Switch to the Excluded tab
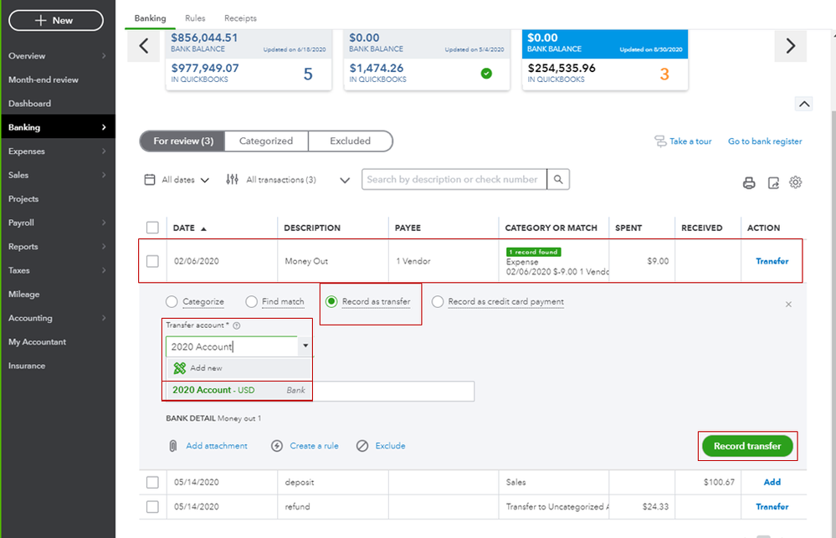This screenshot has height=538, width=836. click(x=351, y=141)
